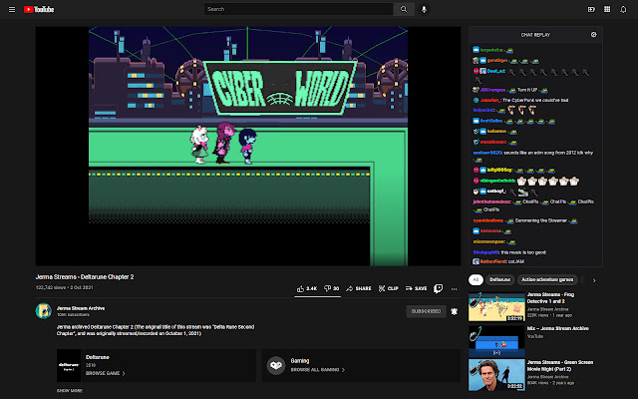Select Action-adventure games filter chip
This screenshot has width=638, height=399.
pos(547,279)
